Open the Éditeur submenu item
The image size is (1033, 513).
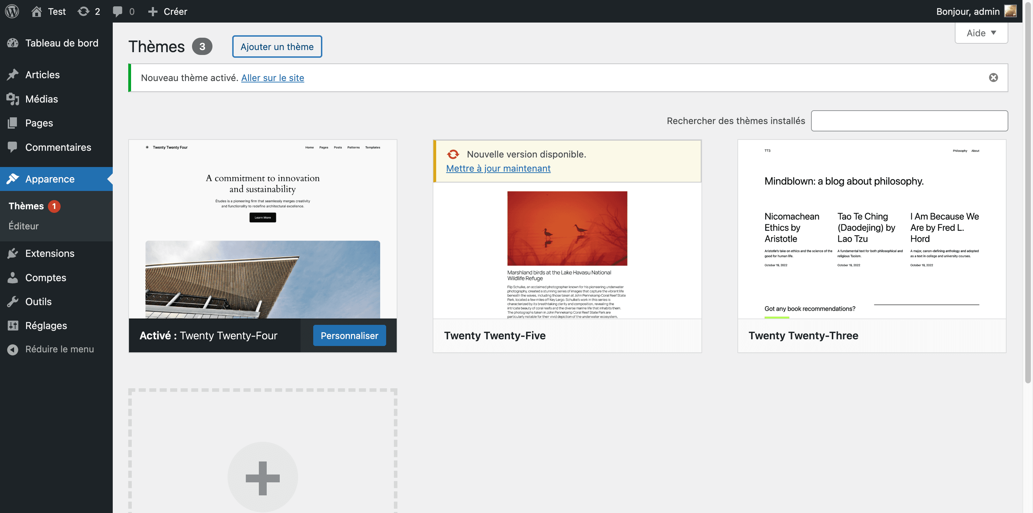24,226
